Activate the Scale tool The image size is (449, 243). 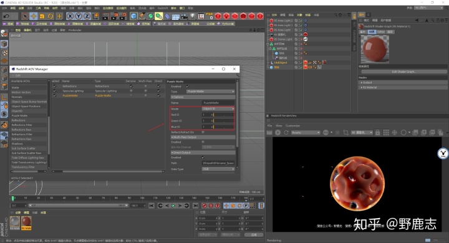click(42, 16)
